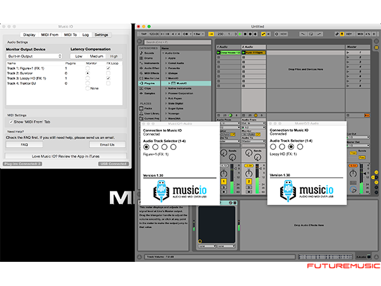Click track 2 yellow activator button

click(248, 181)
